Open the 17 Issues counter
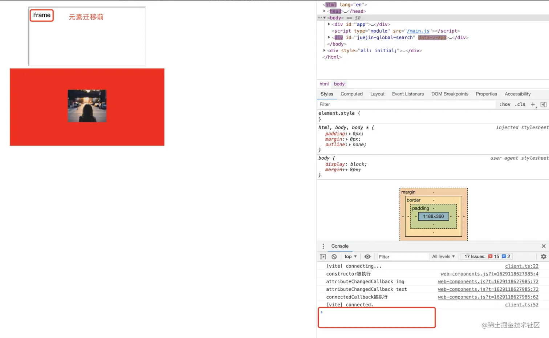549x338 pixels. tap(487, 257)
